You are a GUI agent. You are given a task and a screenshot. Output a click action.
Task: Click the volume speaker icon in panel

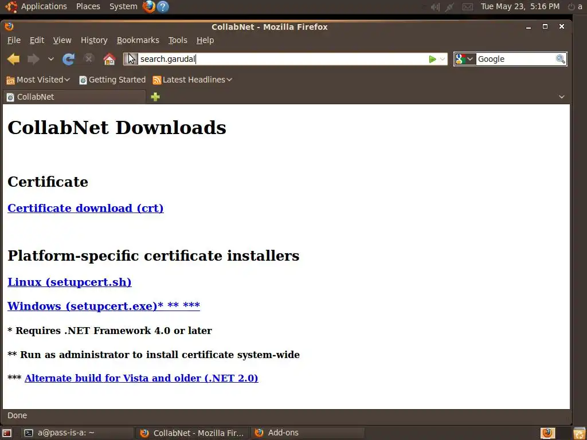click(x=435, y=7)
